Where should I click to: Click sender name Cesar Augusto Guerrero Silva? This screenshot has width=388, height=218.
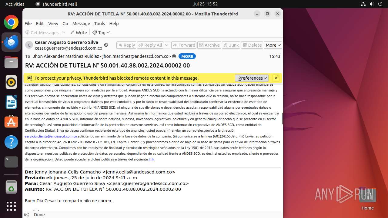66,42
